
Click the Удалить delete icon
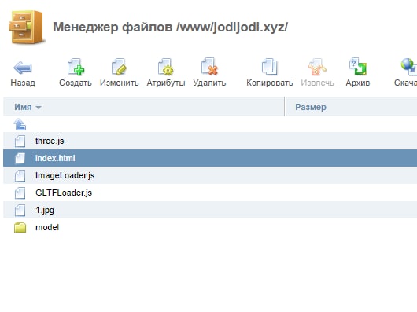pos(209,66)
